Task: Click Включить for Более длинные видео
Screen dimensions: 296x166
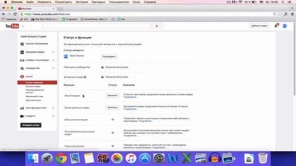Action: click(x=112, y=107)
